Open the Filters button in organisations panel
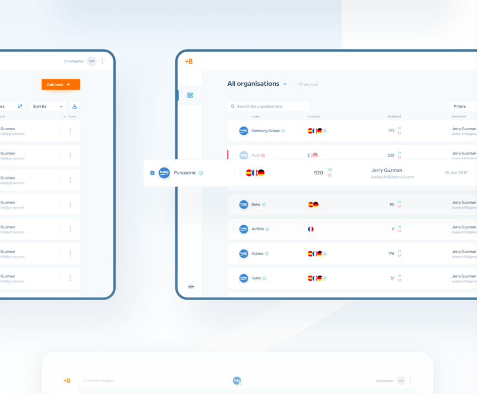Viewport: 477px width, 394px height. point(460,107)
